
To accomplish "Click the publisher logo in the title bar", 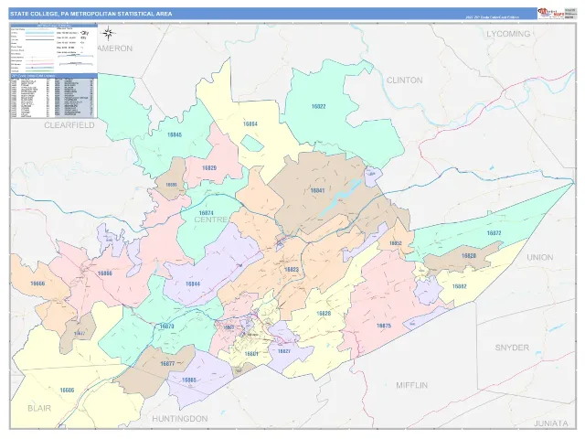I will coord(550,14).
